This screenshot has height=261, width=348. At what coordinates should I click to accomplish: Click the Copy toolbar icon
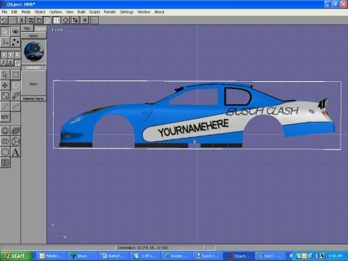(31, 20)
